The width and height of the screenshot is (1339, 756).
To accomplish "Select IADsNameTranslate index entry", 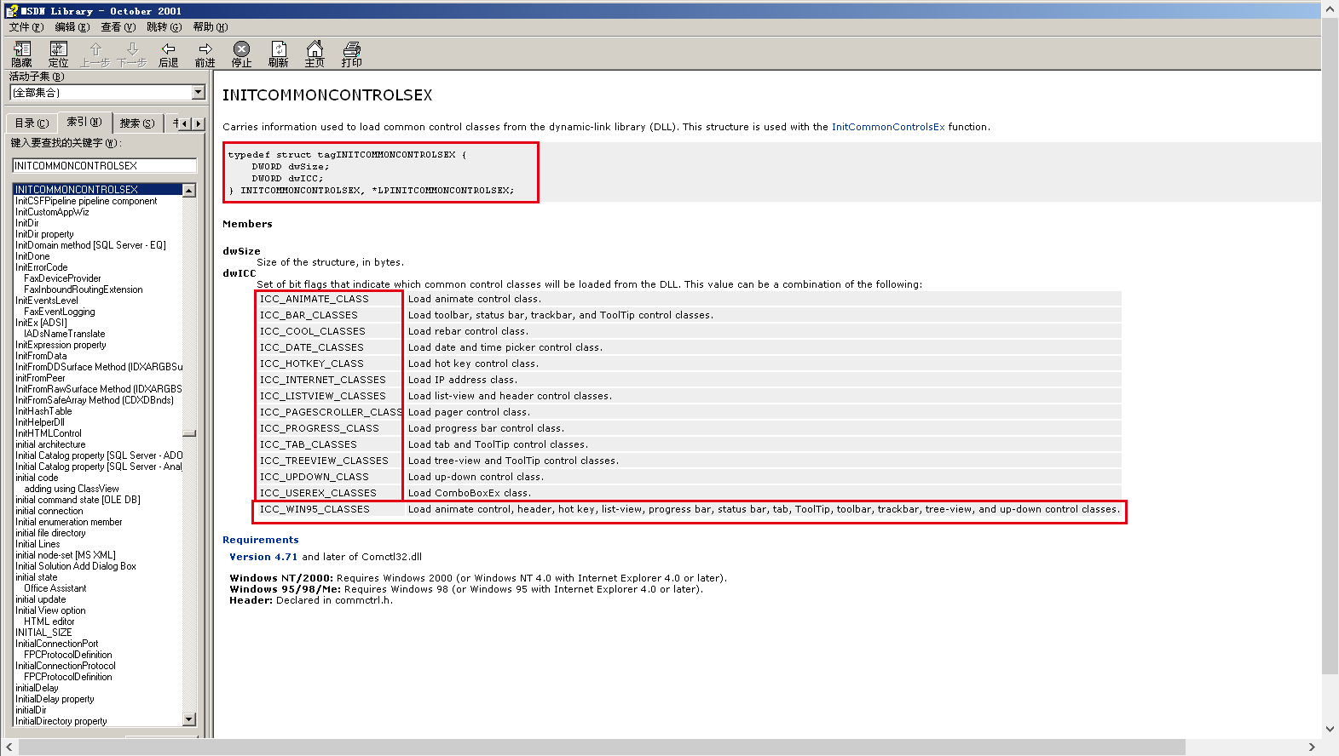I will click(x=65, y=334).
